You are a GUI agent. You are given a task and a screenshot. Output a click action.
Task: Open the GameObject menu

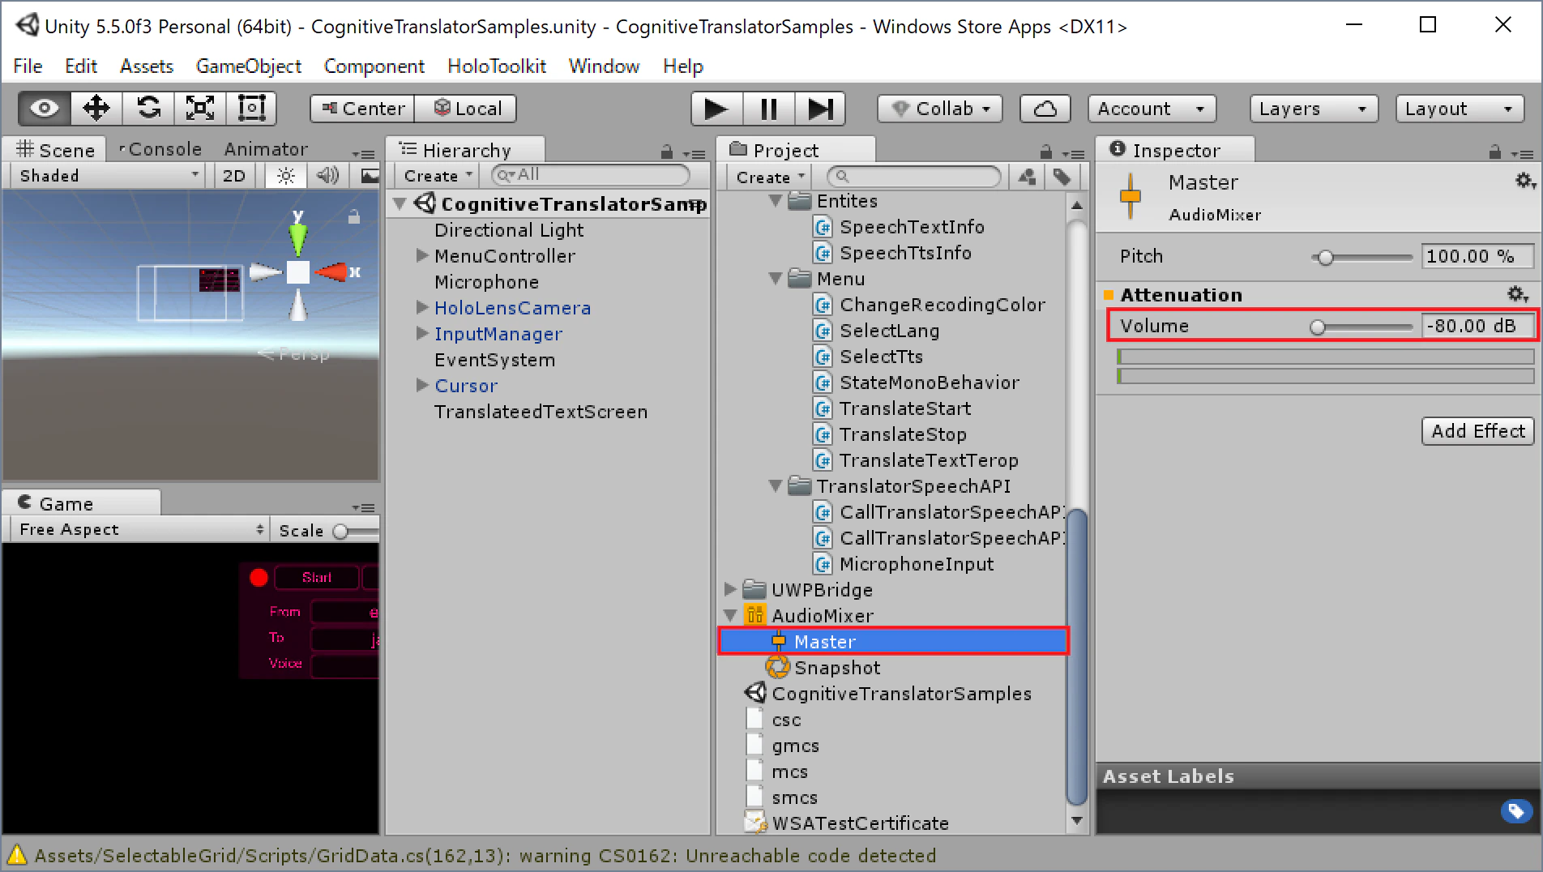(249, 66)
